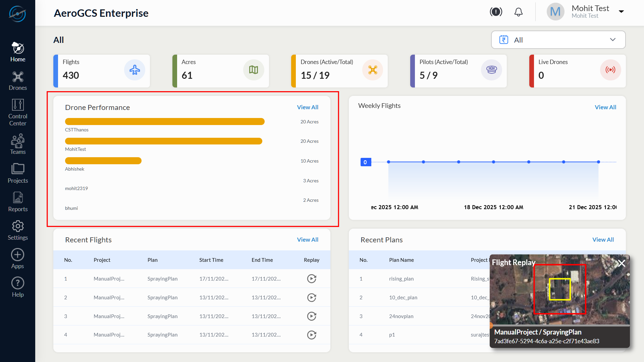The width and height of the screenshot is (644, 362).
Task: View all Recent Plans
Action: coord(603,240)
